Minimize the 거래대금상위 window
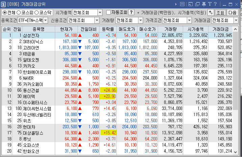Image resolution: width=242 pixels, height=157 pixels. 224,5
